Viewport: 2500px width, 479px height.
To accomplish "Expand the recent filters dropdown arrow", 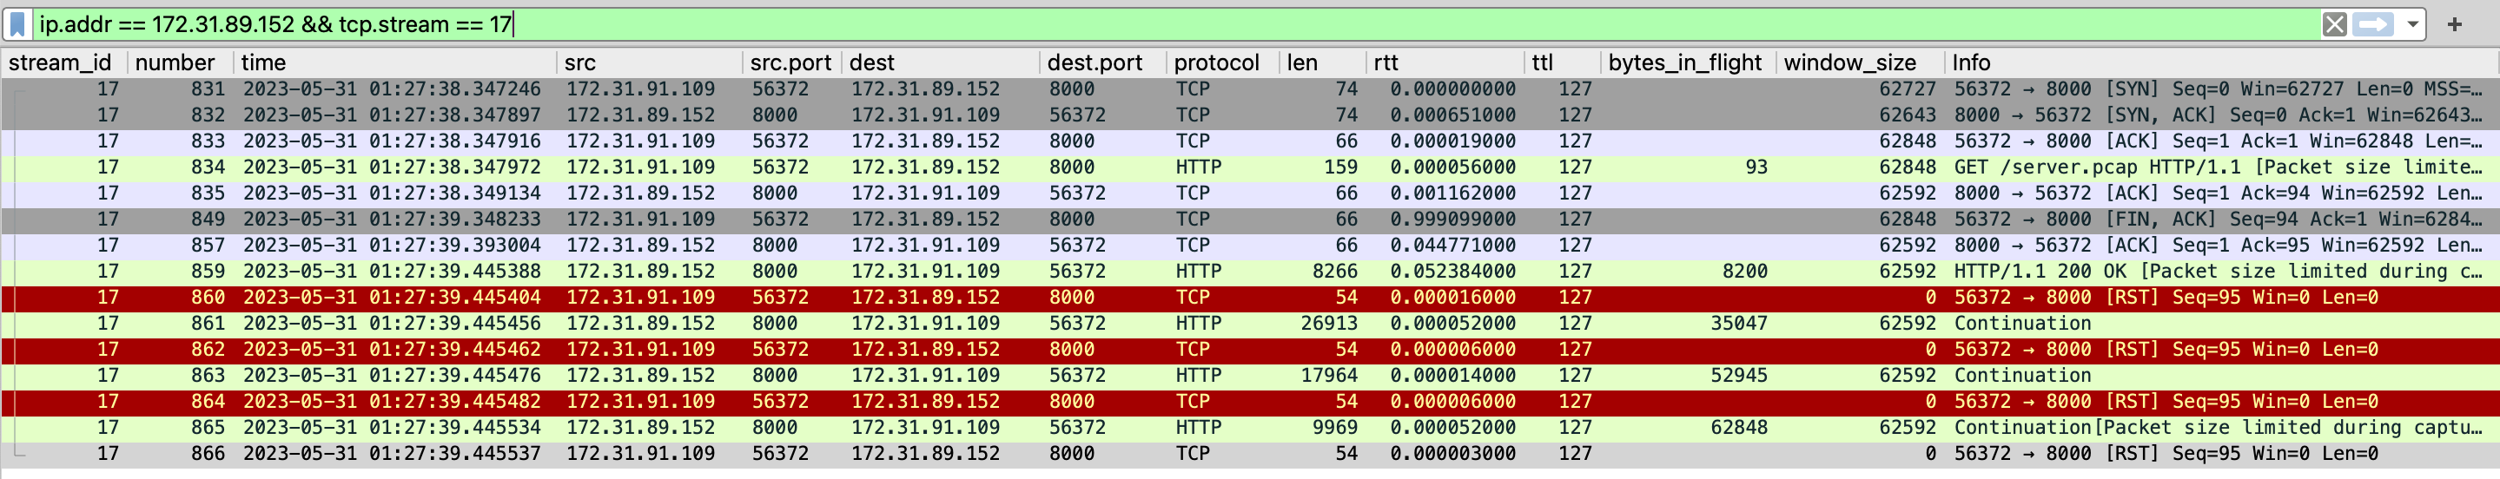I will pyautogui.click(x=2411, y=24).
